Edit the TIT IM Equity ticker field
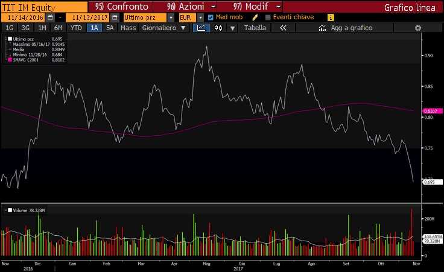 (x=45, y=7)
